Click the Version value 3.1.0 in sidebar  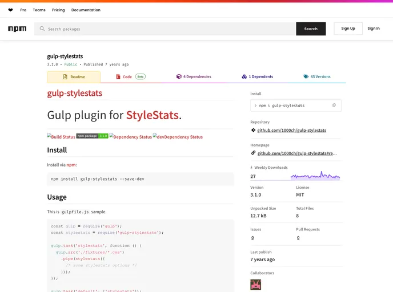pos(256,194)
